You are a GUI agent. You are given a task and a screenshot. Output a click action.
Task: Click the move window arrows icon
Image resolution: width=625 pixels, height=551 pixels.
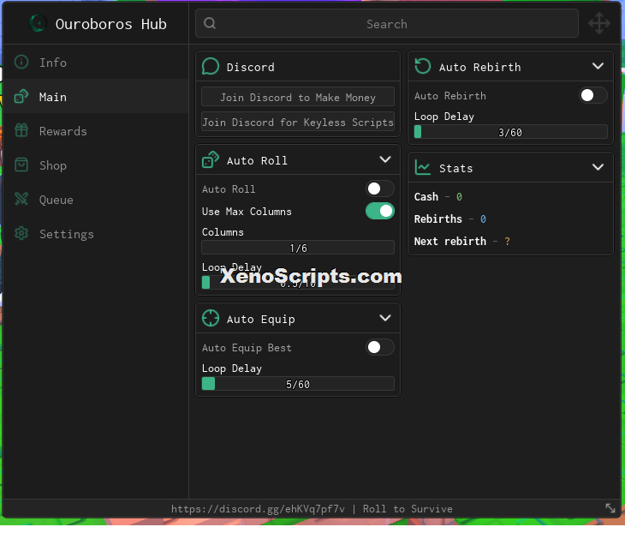click(599, 23)
